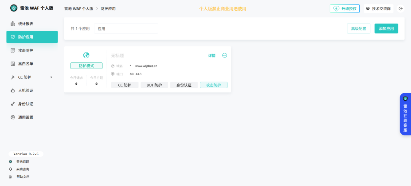
Task: Click the diamond icon in 升级授权
Action: tap(336, 9)
